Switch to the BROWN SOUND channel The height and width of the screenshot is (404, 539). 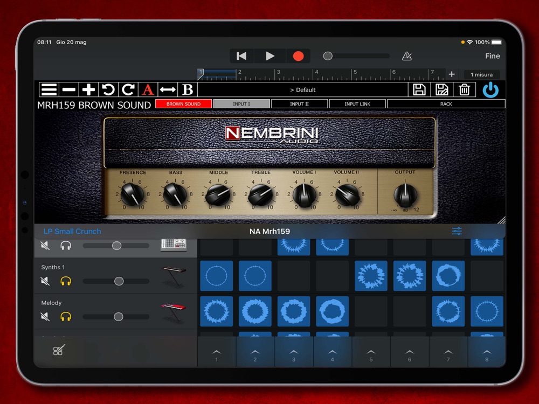point(183,104)
